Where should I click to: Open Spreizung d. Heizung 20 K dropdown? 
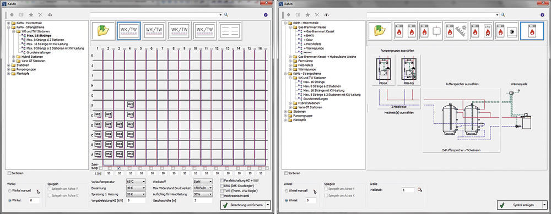(136, 194)
